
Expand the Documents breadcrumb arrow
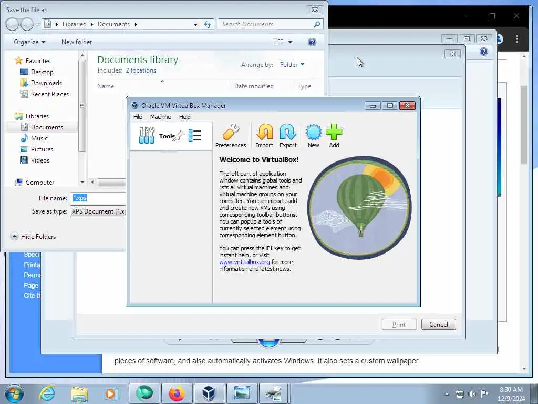tap(136, 24)
